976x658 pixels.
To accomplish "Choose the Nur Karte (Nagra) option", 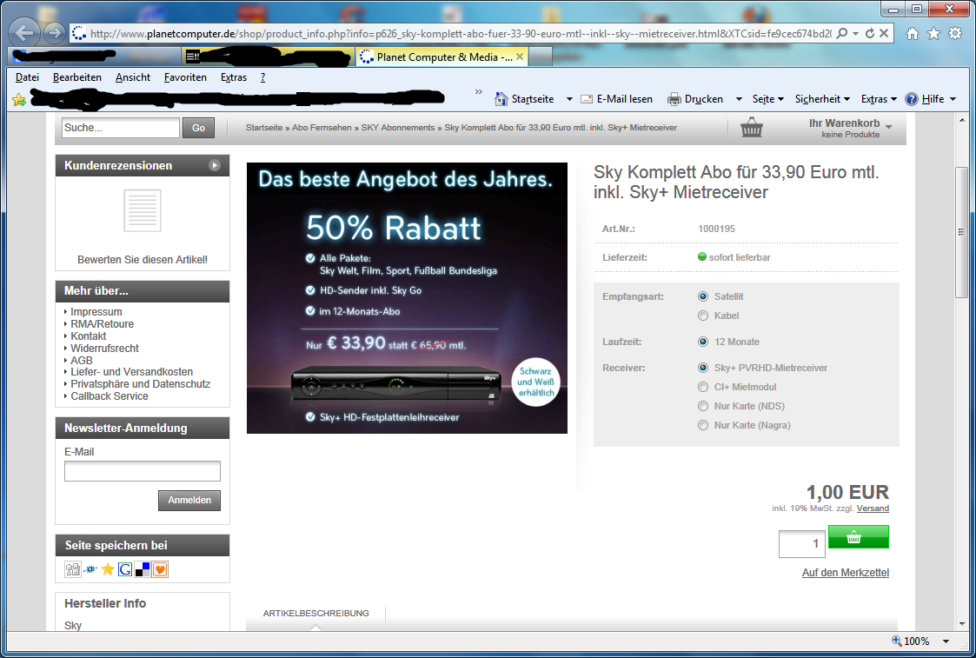I will (x=703, y=425).
